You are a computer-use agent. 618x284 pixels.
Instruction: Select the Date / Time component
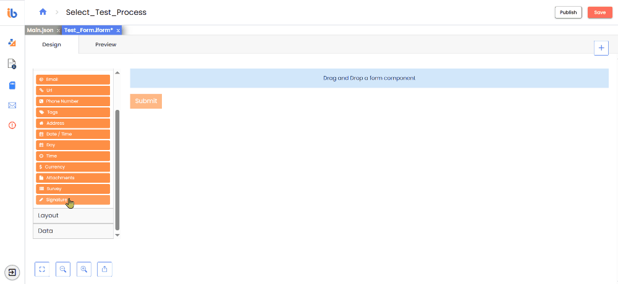click(73, 134)
